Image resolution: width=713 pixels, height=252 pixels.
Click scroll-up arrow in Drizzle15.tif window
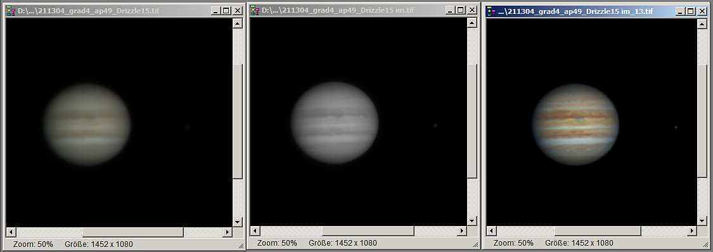[x=238, y=23]
